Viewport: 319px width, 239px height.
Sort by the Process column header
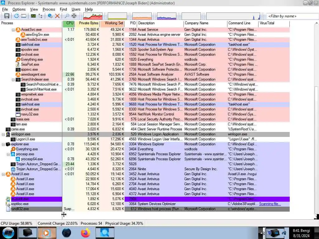31,23
